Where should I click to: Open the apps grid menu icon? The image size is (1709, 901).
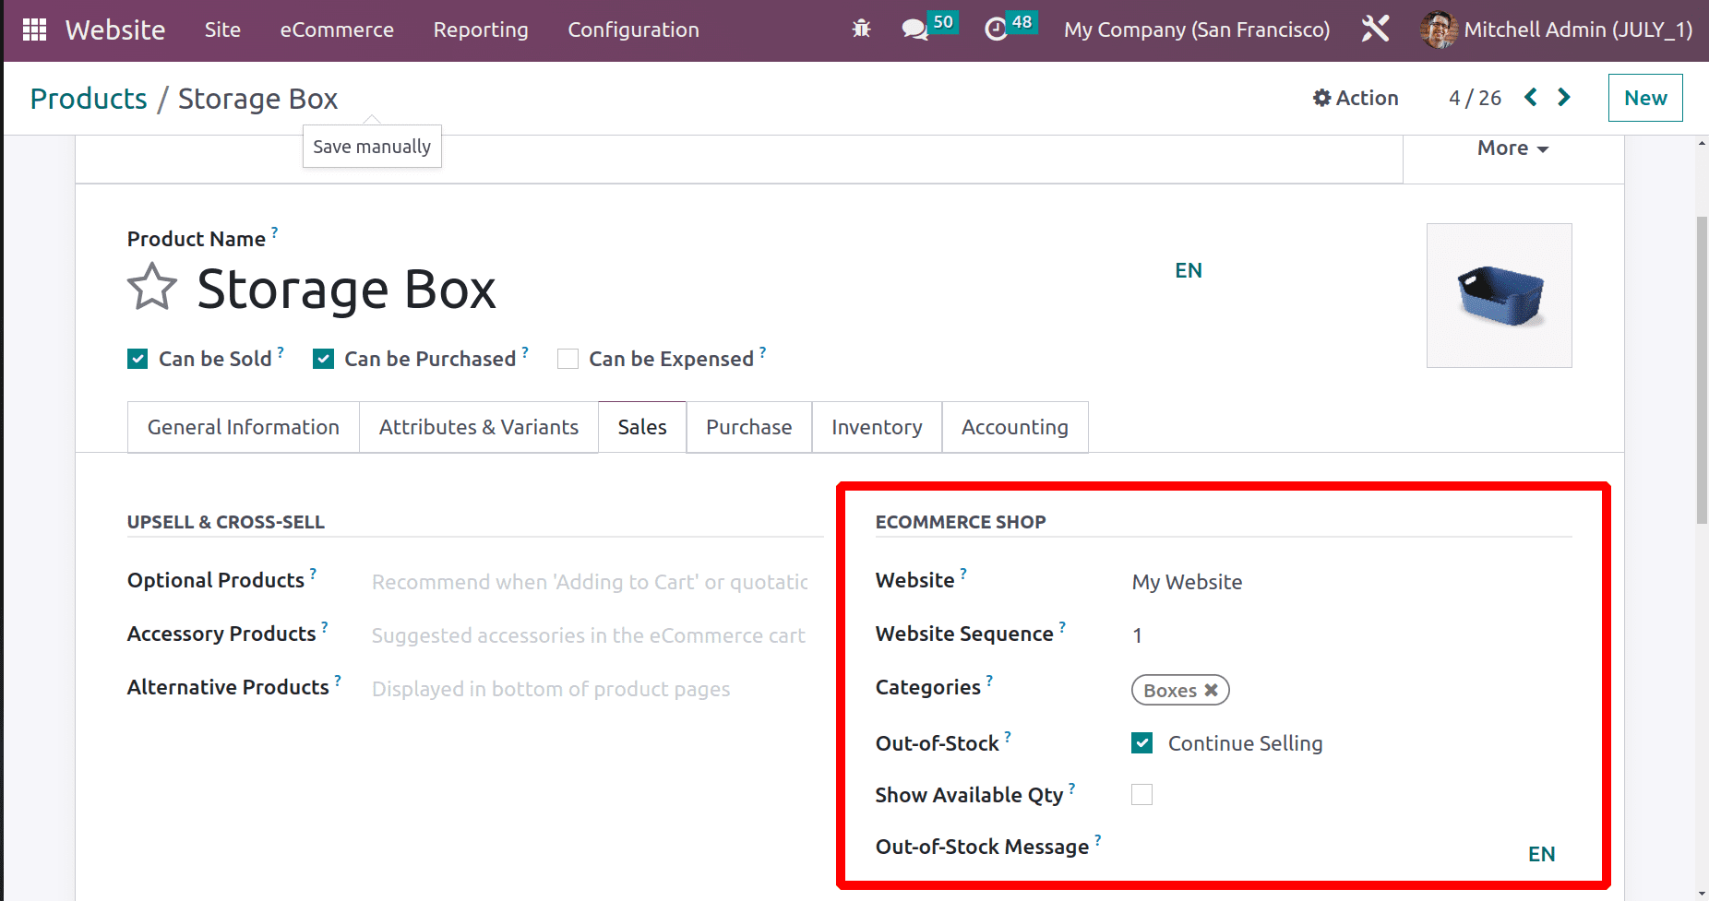[34, 30]
